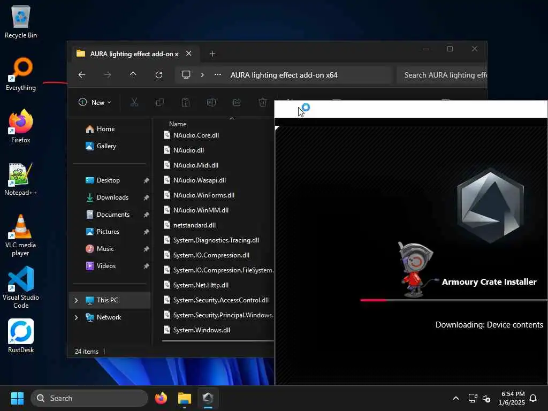This screenshot has width=548, height=411.
Task: Expand This PC in navigation pane
Action: (x=76, y=300)
